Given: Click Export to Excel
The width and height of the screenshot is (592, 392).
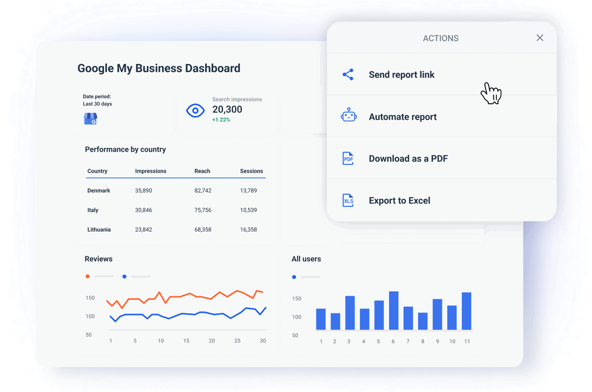Looking at the screenshot, I should pos(400,200).
